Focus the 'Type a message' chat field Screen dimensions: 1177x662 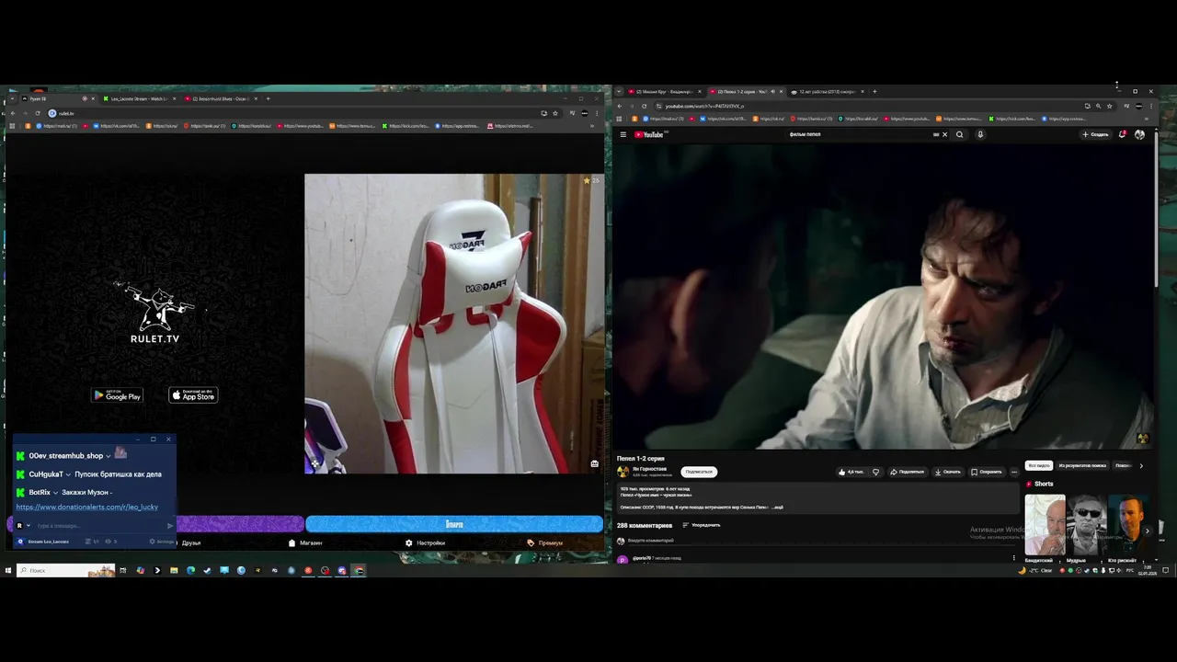pos(99,526)
